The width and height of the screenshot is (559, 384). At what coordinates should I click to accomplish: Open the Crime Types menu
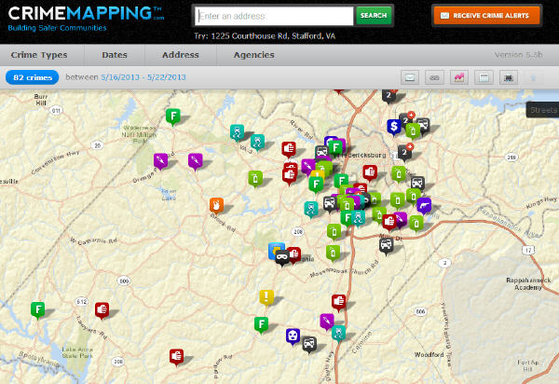tap(39, 55)
